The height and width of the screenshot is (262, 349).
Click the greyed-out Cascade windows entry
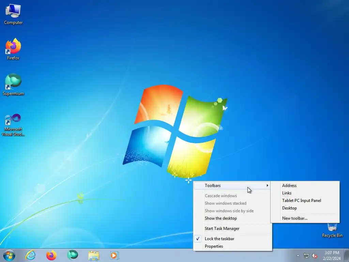tap(232, 196)
